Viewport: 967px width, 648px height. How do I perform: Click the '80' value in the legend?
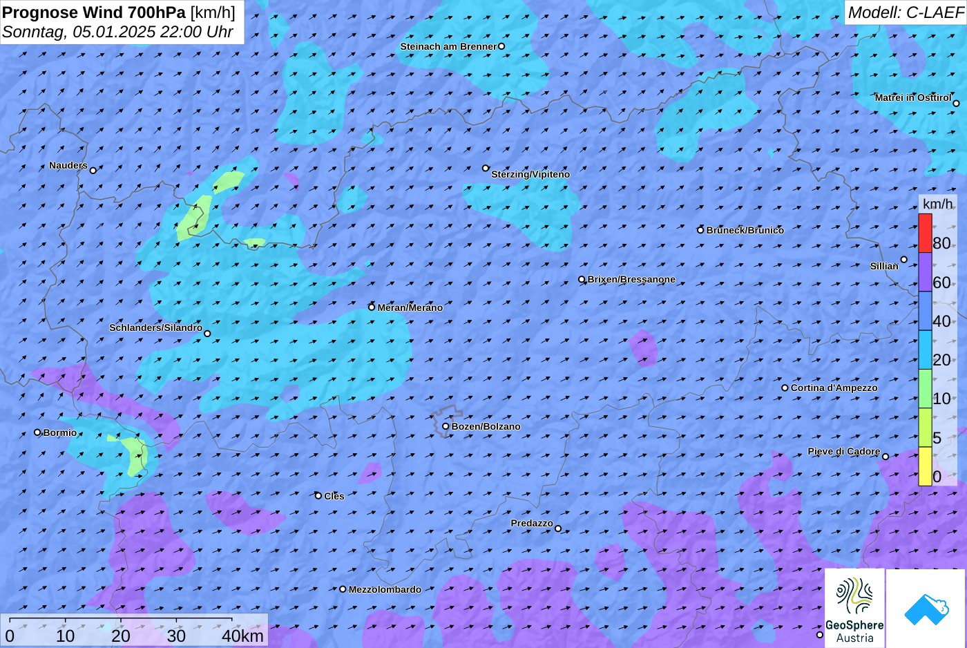coord(941,243)
